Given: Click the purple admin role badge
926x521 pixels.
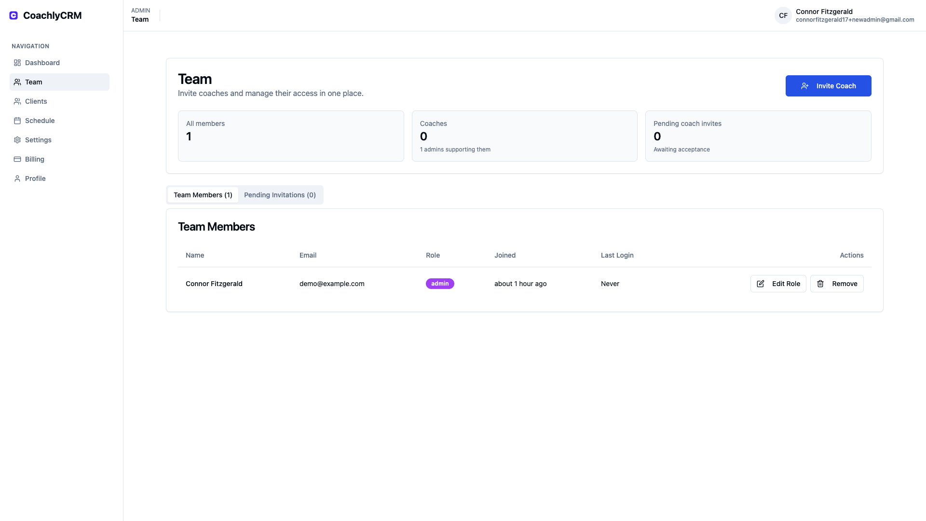Looking at the screenshot, I should (x=439, y=284).
